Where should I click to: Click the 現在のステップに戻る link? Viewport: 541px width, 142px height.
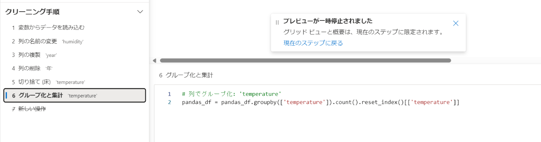pyautogui.click(x=313, y=43)
